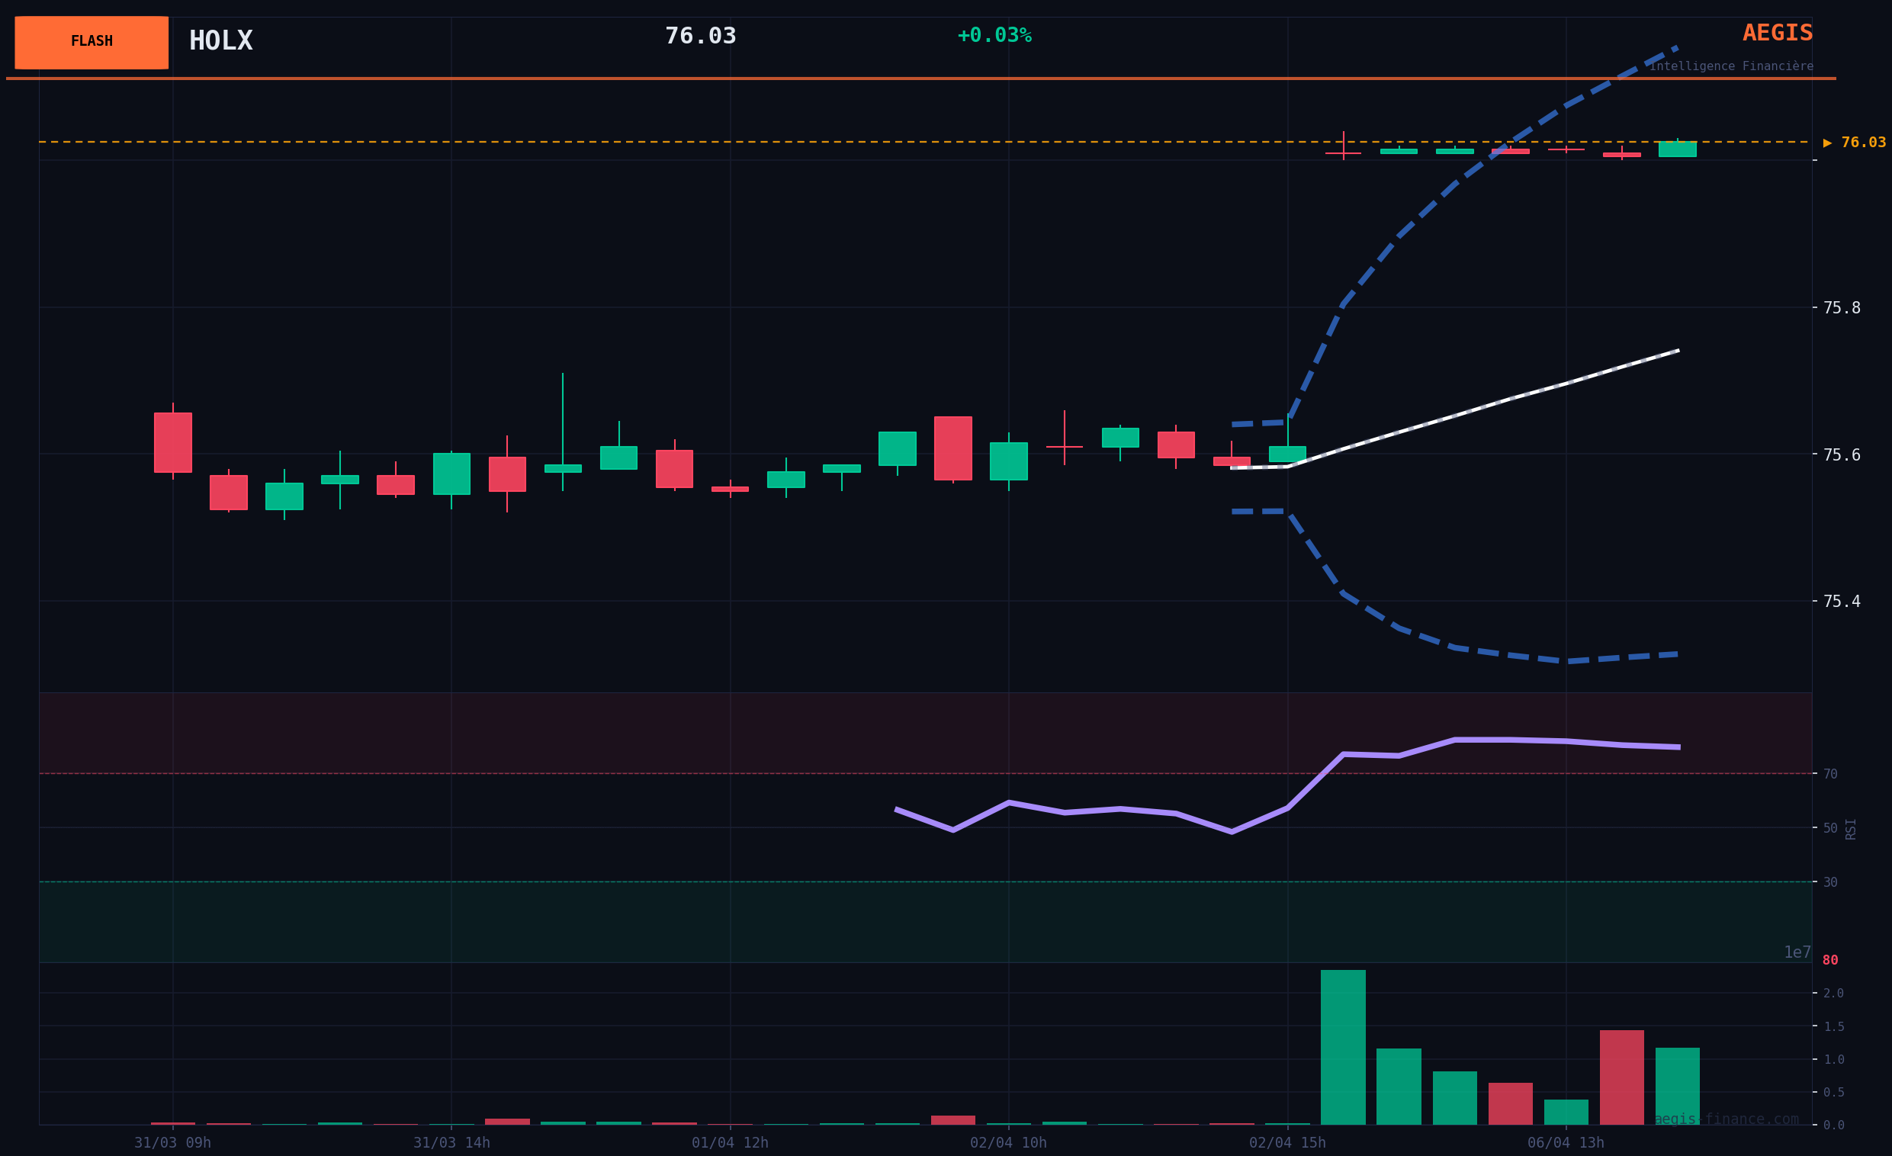Click the RSI 70 overbought level label
The height and width of the screenshot is (1156, 1892).
click(1830, 774)
